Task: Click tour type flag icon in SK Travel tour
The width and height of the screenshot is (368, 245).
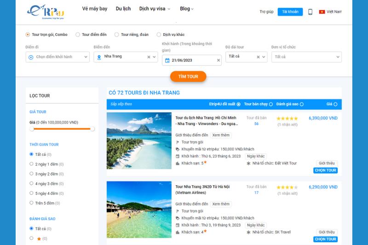Action: [178, 211]
